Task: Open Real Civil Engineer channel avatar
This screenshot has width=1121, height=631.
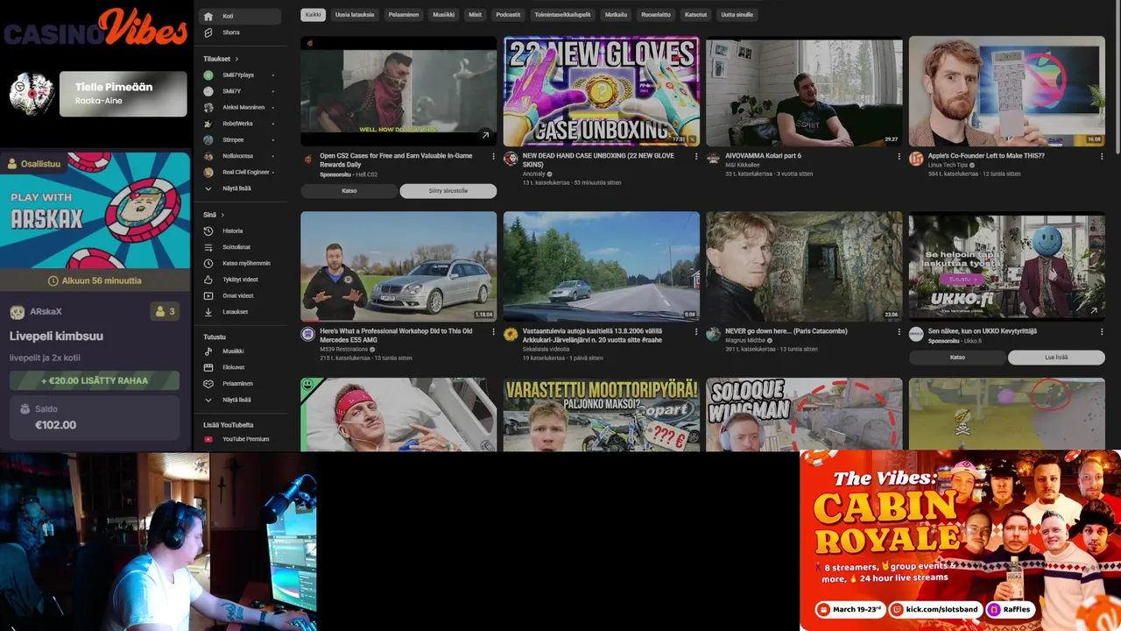Action: coord(208,172)
